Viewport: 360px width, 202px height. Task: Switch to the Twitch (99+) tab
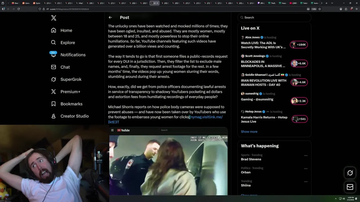tap(262, 3)
